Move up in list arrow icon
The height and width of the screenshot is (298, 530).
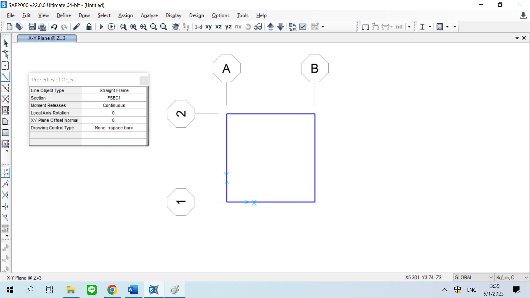pyautogui.click(x=271, y=27)
